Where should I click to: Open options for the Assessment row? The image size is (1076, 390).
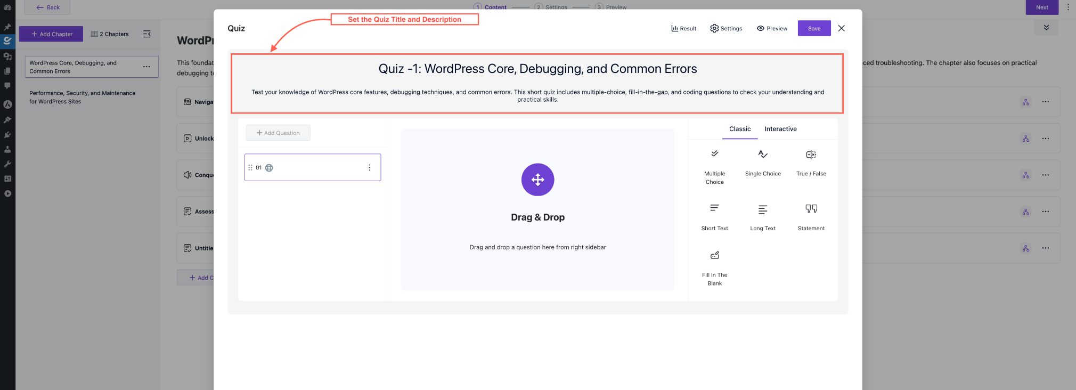click(1046, 212)
